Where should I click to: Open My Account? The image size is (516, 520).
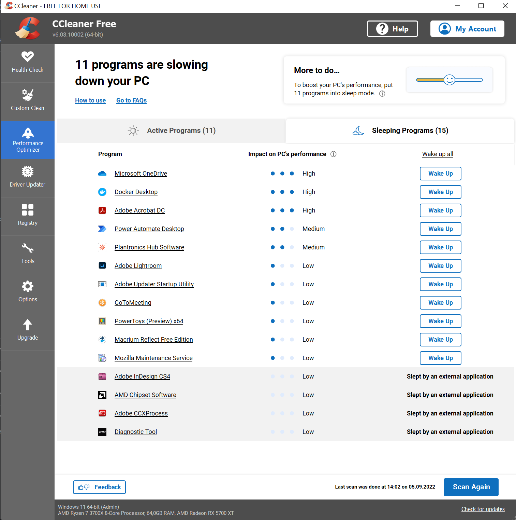tap(467, 29)
